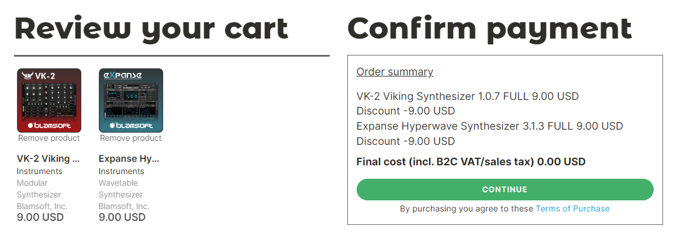
Task: Click the green CONTINUE button
Action: pyautogui.click(x=505, y=189)
